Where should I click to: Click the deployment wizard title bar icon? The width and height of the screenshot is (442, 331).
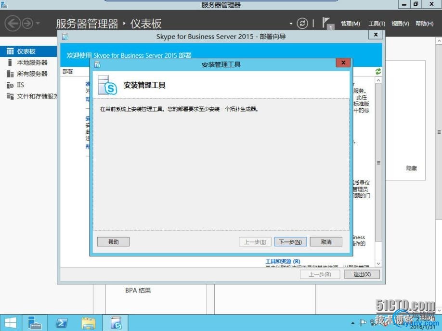pyautogui.click(x=65, y=37)
